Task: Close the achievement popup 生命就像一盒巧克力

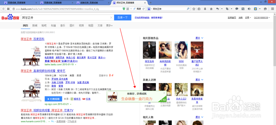Action: point(164,93)
